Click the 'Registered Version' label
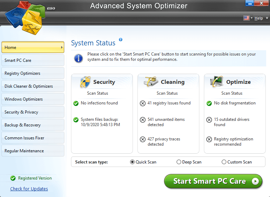Image resolution: width=270 pixels, height=197 pixels. (x=35, y=178)
